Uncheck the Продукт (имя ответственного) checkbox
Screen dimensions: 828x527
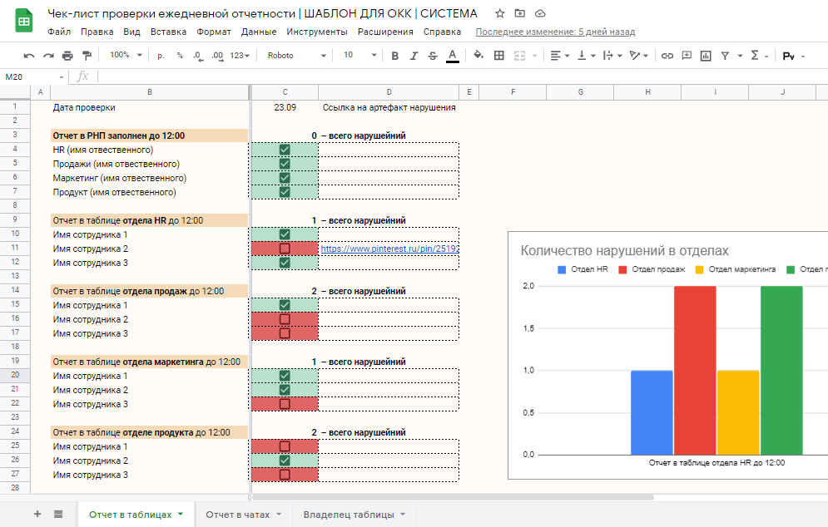click(x=285, y=192)
